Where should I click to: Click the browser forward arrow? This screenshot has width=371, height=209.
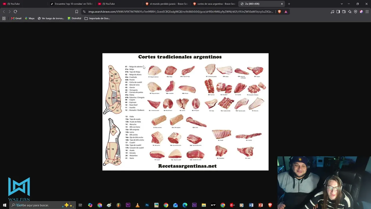coord(9,12)
